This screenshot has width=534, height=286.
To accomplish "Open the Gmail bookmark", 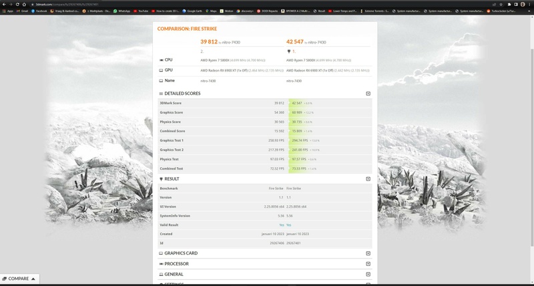I will [23, 11].
